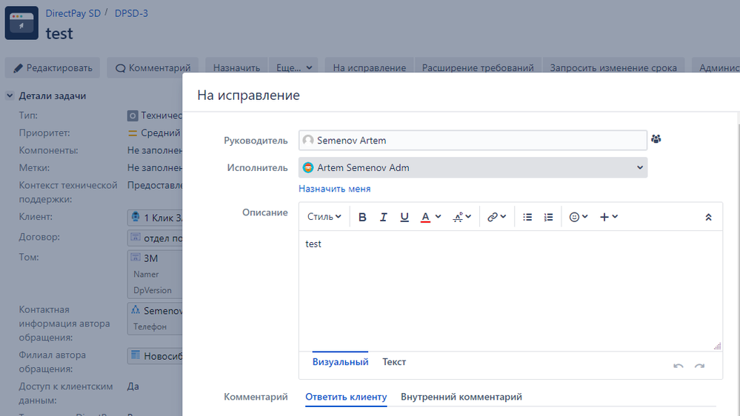Insert a numbered list
740x416 pixels.
pos(548,217)
